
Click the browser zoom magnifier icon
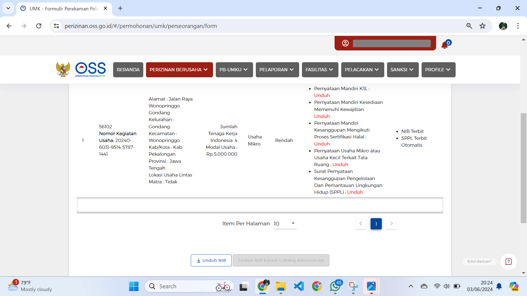point(469,26)
